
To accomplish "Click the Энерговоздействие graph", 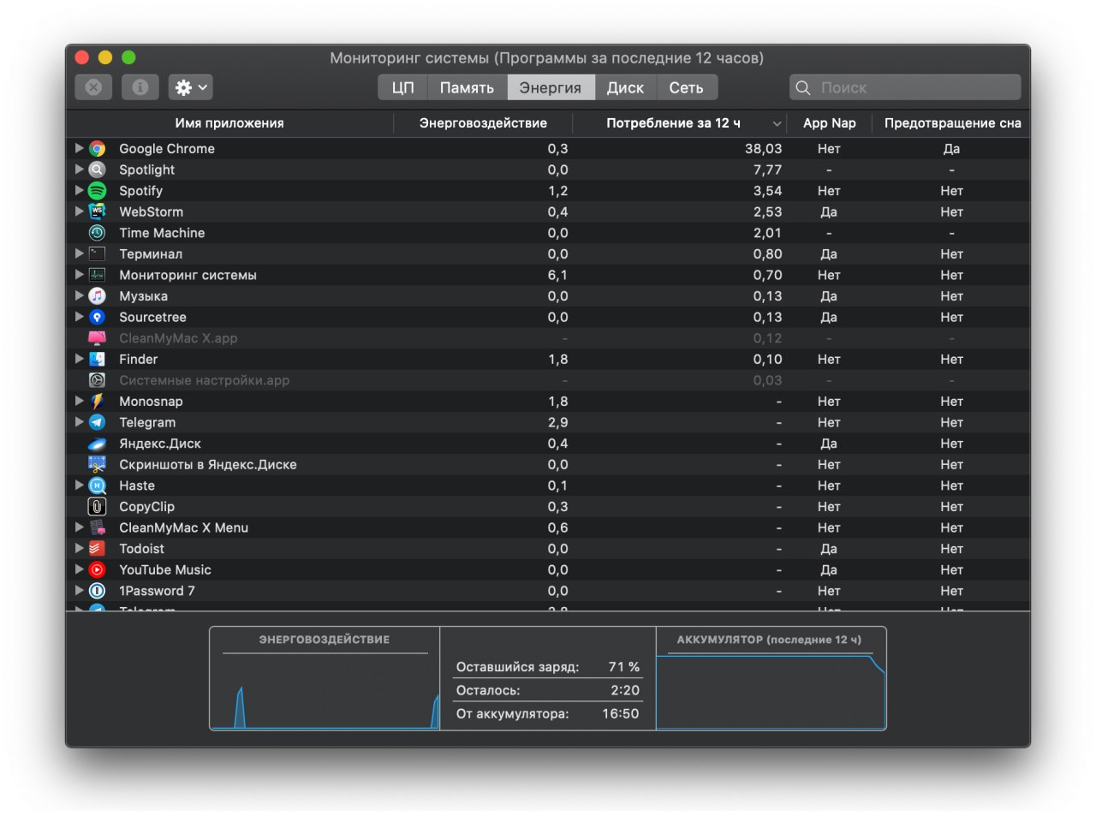I will pyautogui.click(x=325, y=678).
